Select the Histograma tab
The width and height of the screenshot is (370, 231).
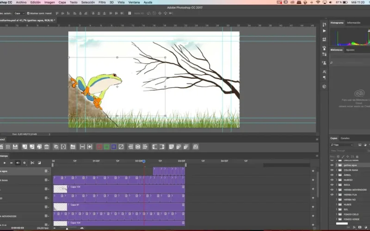[337, 23]
